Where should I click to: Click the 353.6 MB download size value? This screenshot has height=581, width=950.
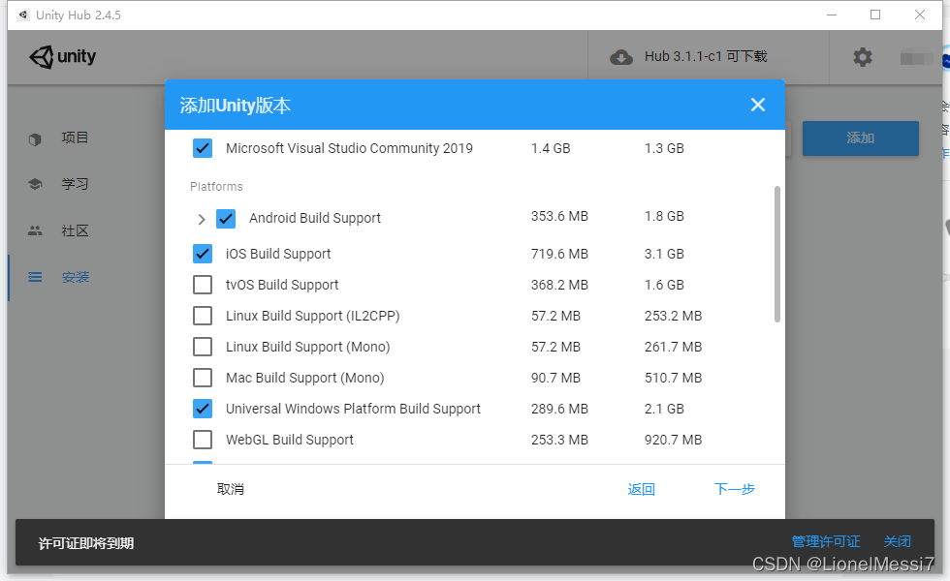(x=560, y=216)
